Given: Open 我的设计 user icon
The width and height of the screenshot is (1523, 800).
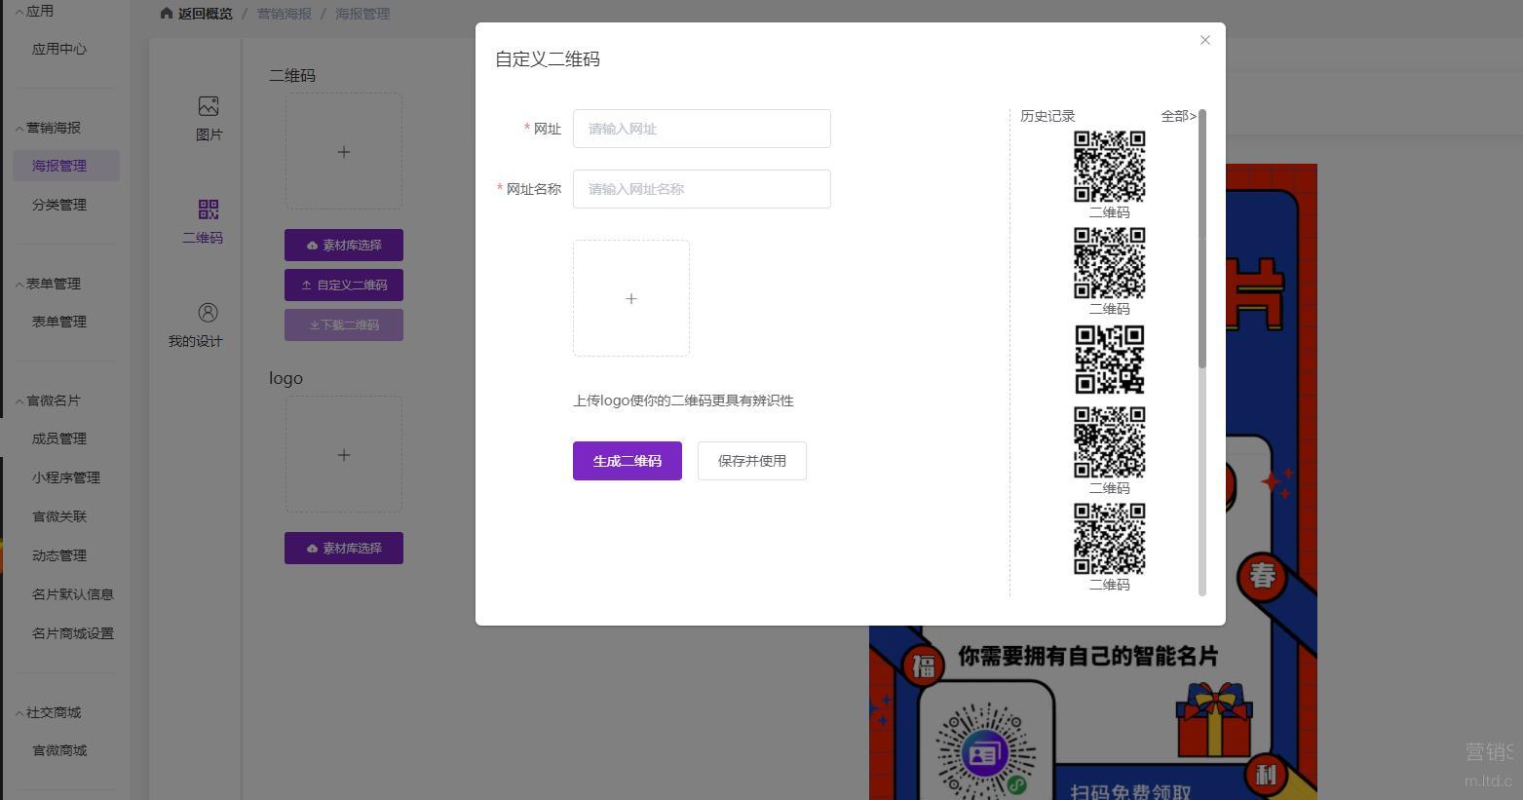Looking at the screenshot, I should click(209, 313).
